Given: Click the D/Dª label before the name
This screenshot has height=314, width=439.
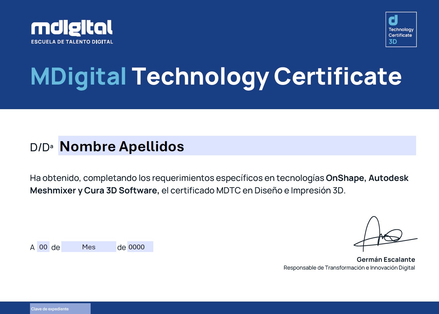Looking at the screenshot, I should coord(41,147).
